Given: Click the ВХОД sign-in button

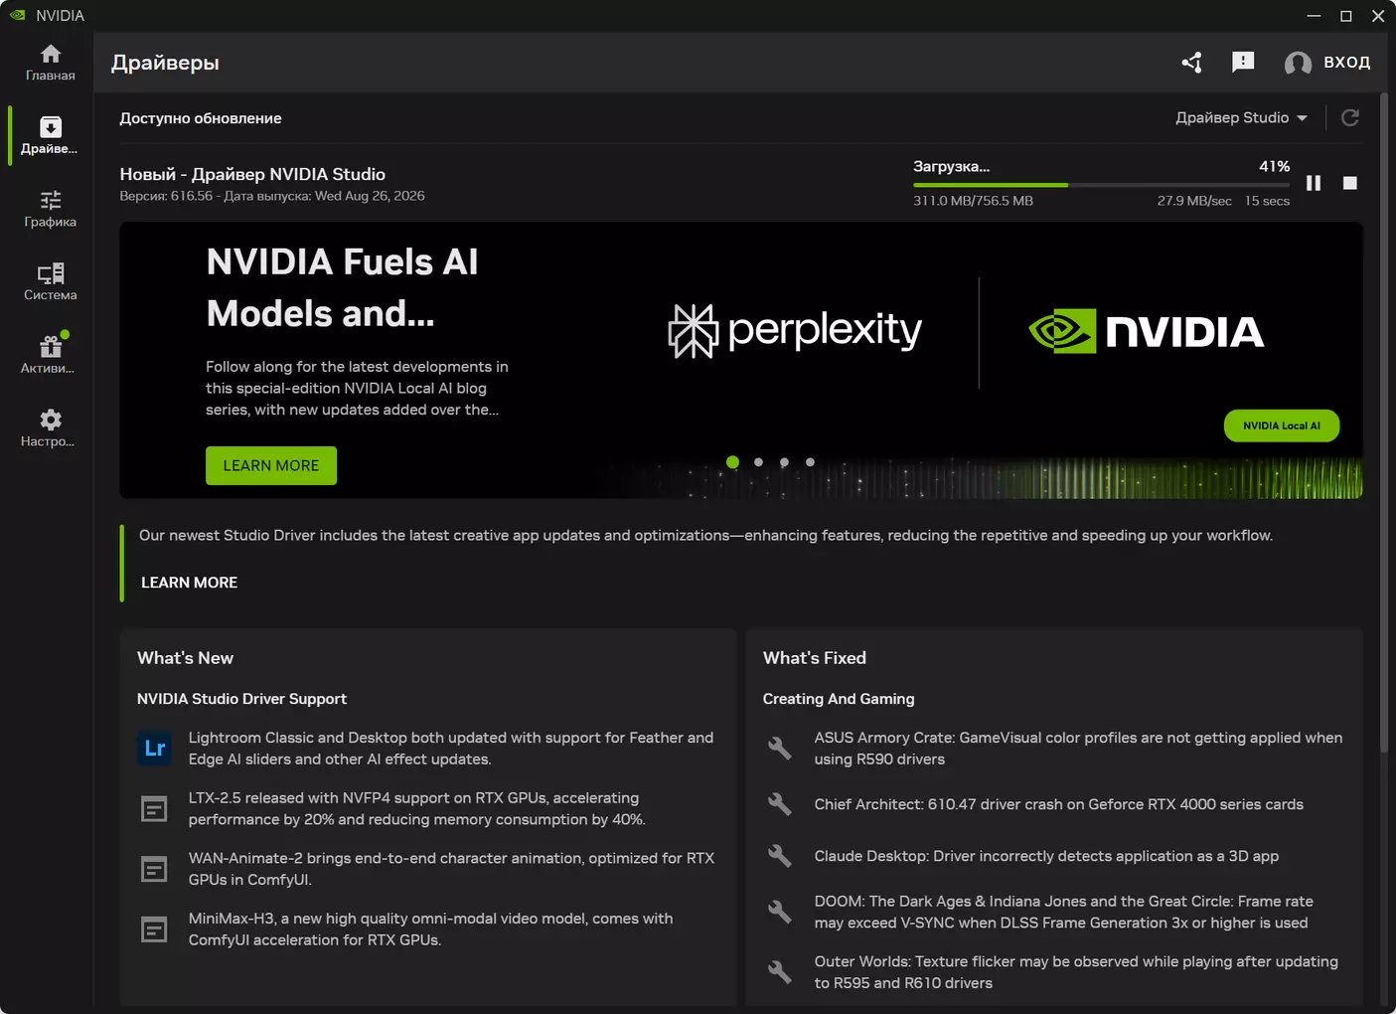Looking at the screenshot, I should pyautogui.click(x=1347, y=63).
